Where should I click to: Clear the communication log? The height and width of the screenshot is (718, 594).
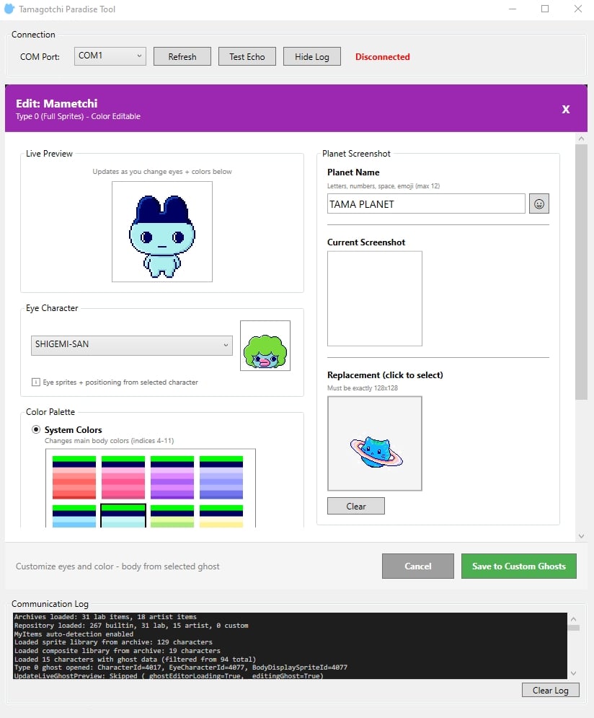point(550,690)
